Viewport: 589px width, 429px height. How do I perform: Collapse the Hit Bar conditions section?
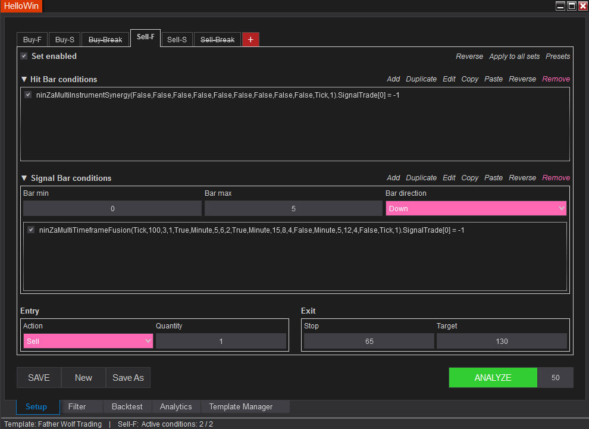pos(24,79)
